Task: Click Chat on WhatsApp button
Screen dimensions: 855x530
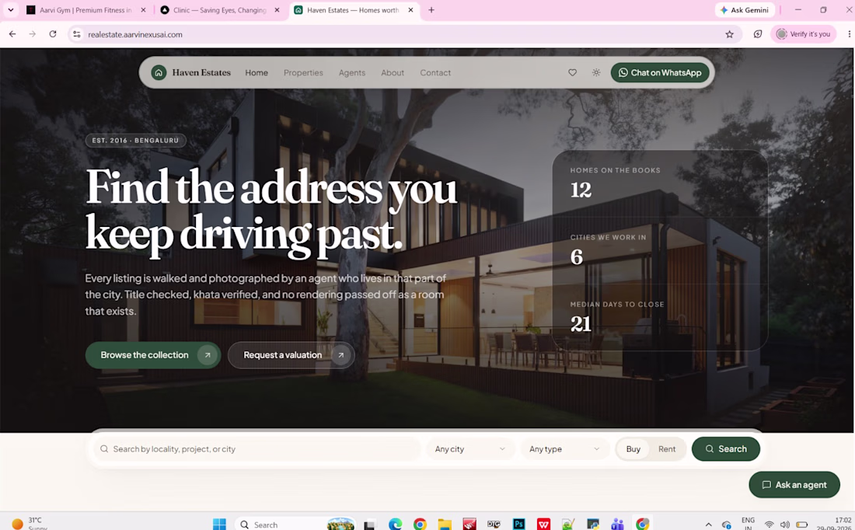Action: [x=660, y=72]
